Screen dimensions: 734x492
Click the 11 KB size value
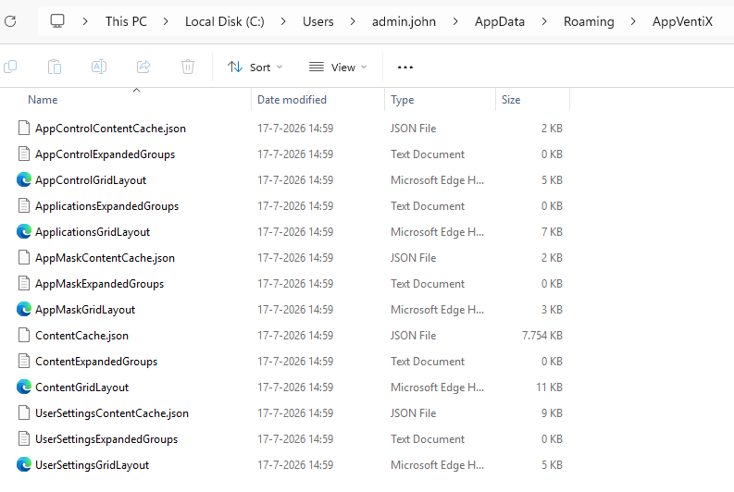click(549, 387)
